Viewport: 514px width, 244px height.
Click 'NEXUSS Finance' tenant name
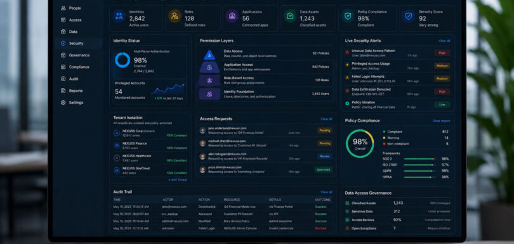(135, 143)
